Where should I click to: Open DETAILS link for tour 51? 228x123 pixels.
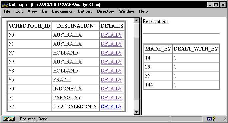coord(111,44)
